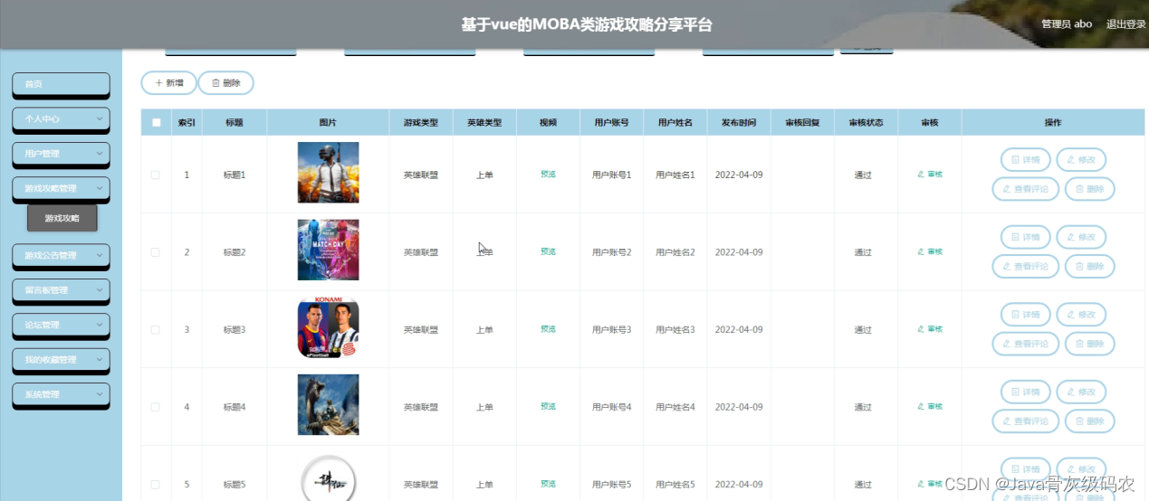This screenshot has width=1149, height=501.
Task: Click 审核 review link in row 标题1
Action: click(930, 174)
